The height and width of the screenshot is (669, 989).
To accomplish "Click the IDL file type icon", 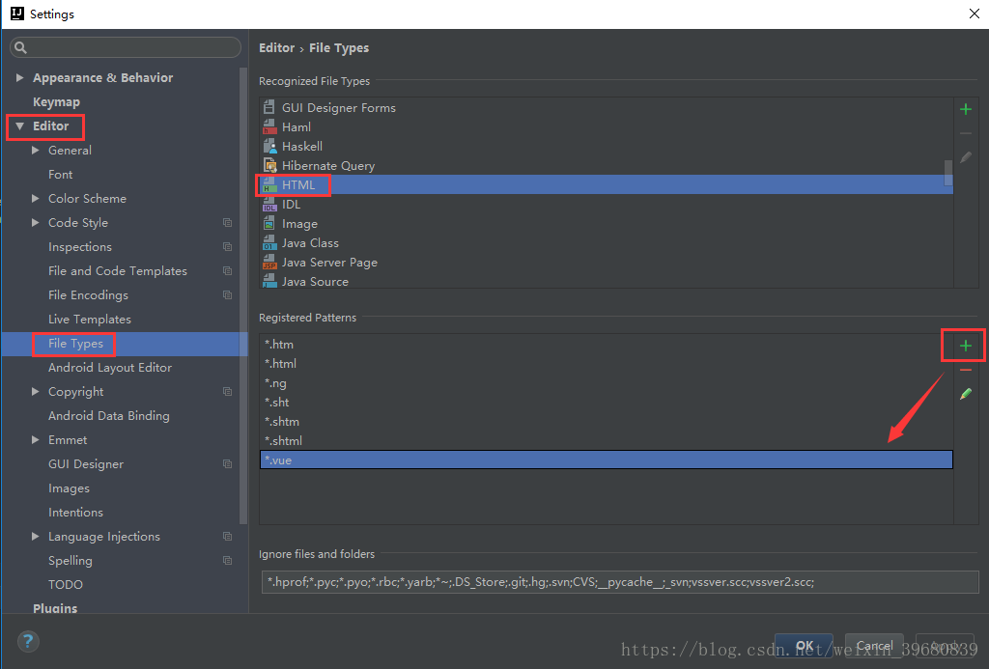I will [269, 205].
